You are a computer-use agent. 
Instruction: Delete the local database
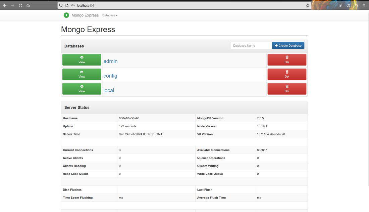click(287, 89)
